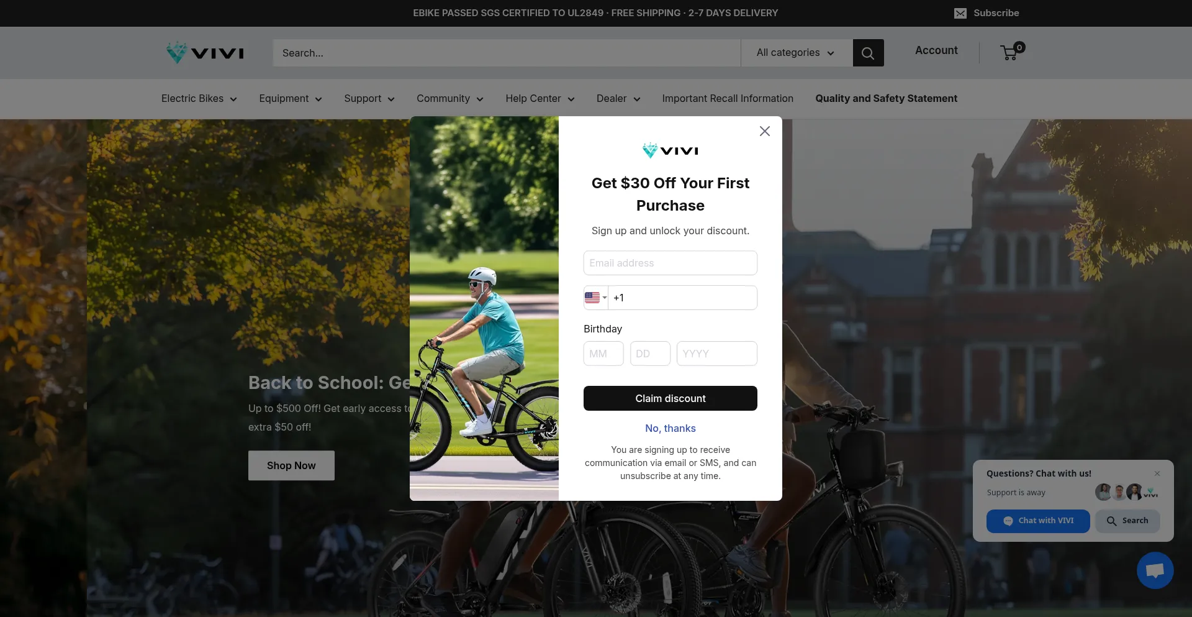Click the search magnifier icon button

(868, 53)
